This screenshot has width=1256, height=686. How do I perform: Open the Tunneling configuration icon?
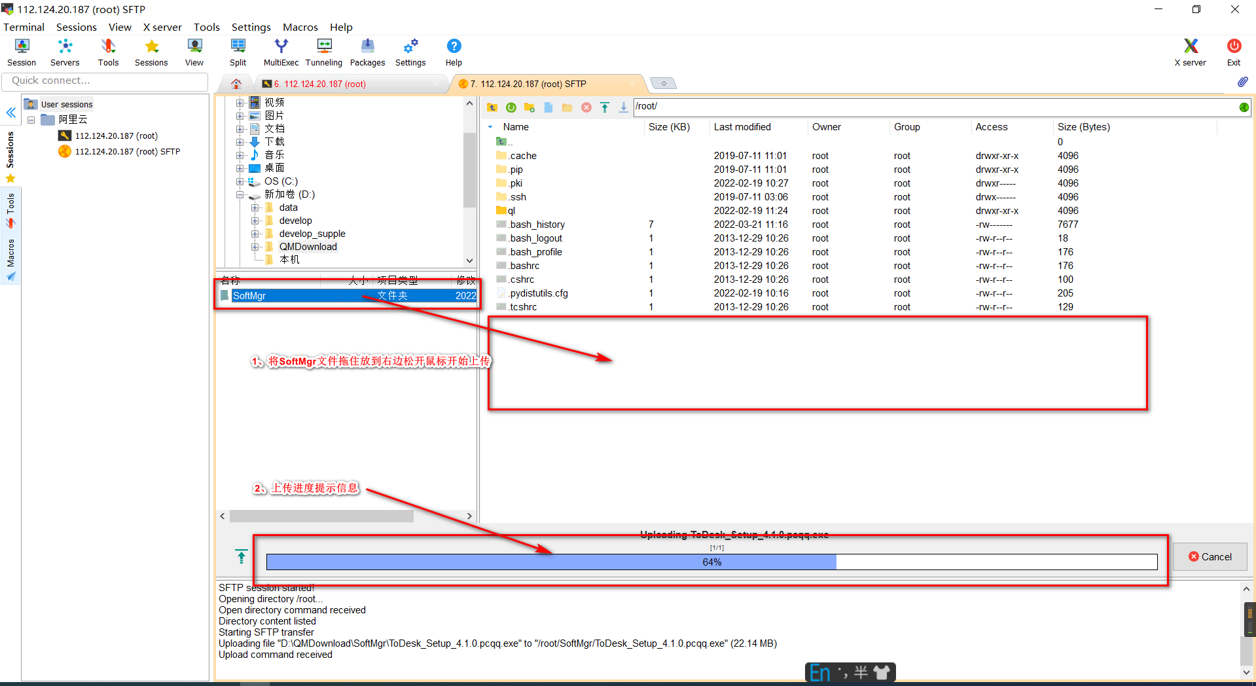323,52
